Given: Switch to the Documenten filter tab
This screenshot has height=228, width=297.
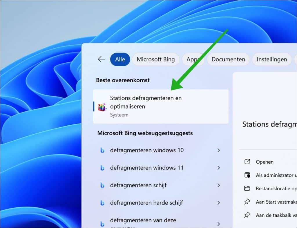Looking at the screenshot, I should point(228,59).
